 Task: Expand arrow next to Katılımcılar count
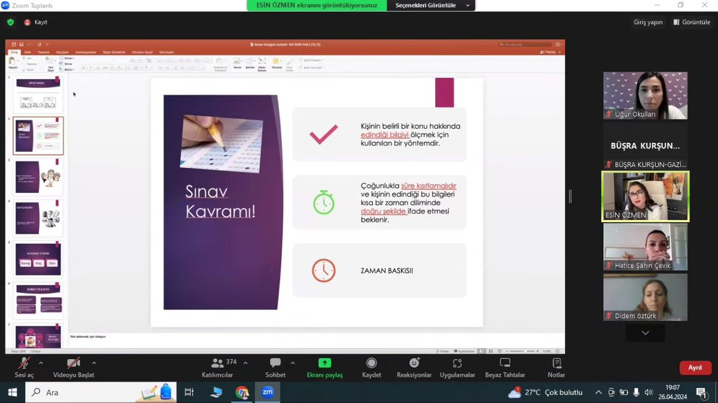click(x=245, y=363)
